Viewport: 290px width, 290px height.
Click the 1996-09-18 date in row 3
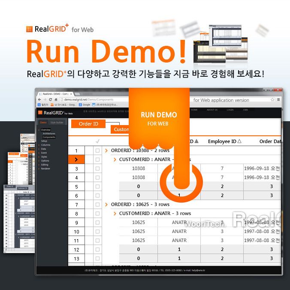pyautogui.click(x=262, y=168)
